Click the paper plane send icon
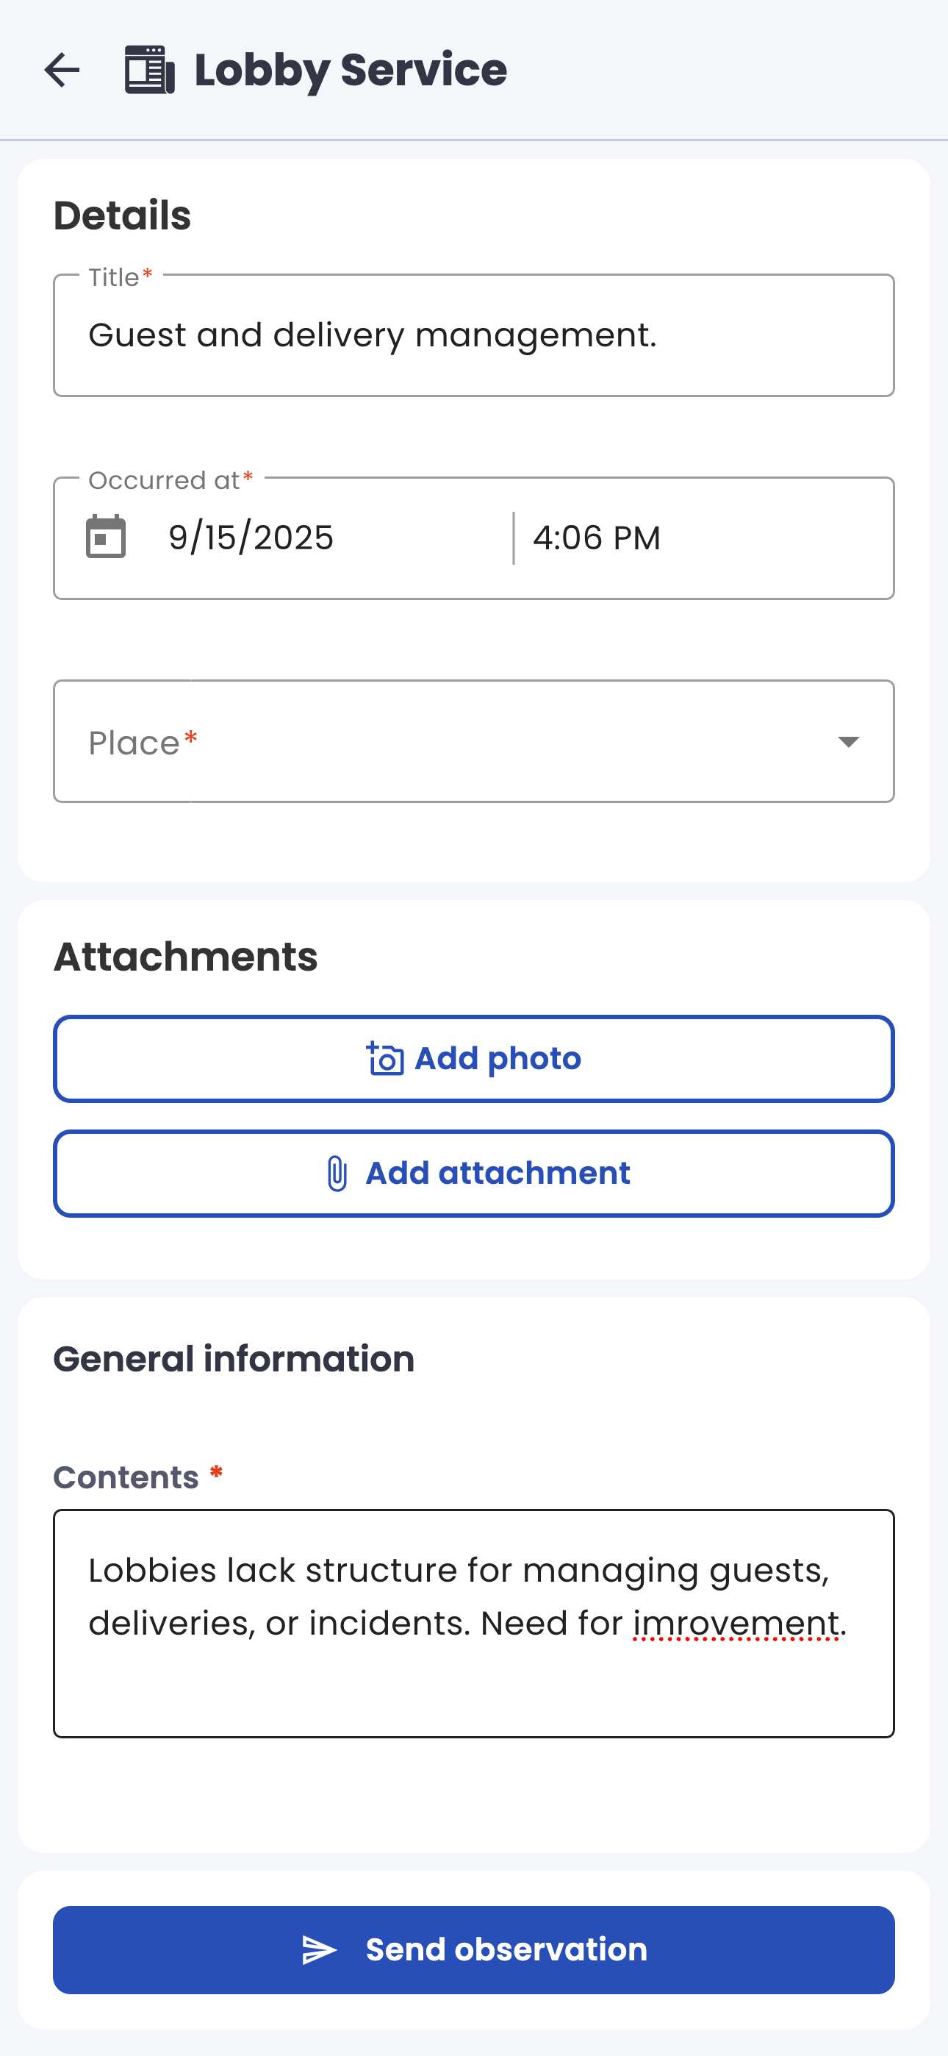 (319, 1950)
